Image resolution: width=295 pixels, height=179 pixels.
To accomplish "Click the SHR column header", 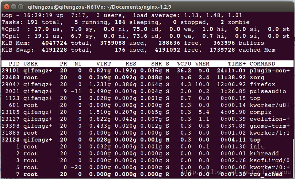I will point(157,64).
